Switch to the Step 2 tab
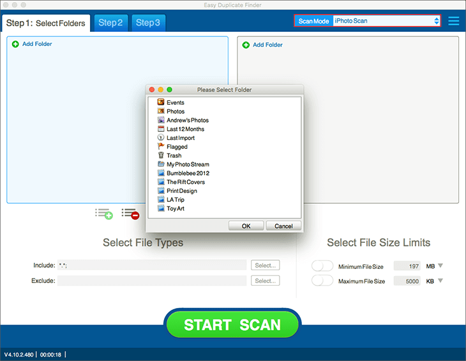 [x=110, y=23]
